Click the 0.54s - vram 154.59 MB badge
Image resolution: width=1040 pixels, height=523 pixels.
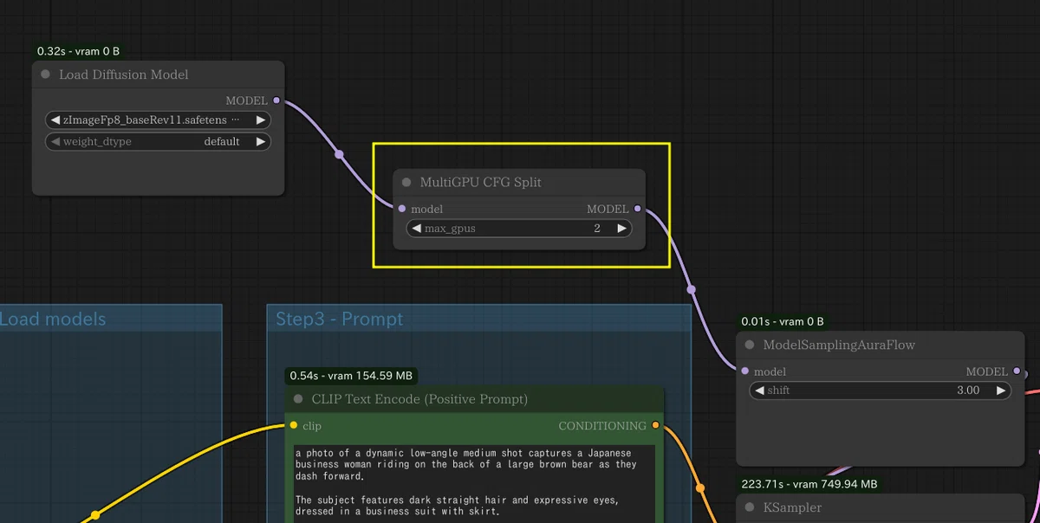(351, 376)
